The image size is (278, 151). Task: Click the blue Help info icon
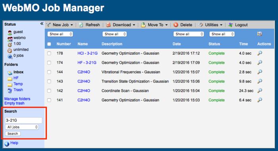coord(7,143)
